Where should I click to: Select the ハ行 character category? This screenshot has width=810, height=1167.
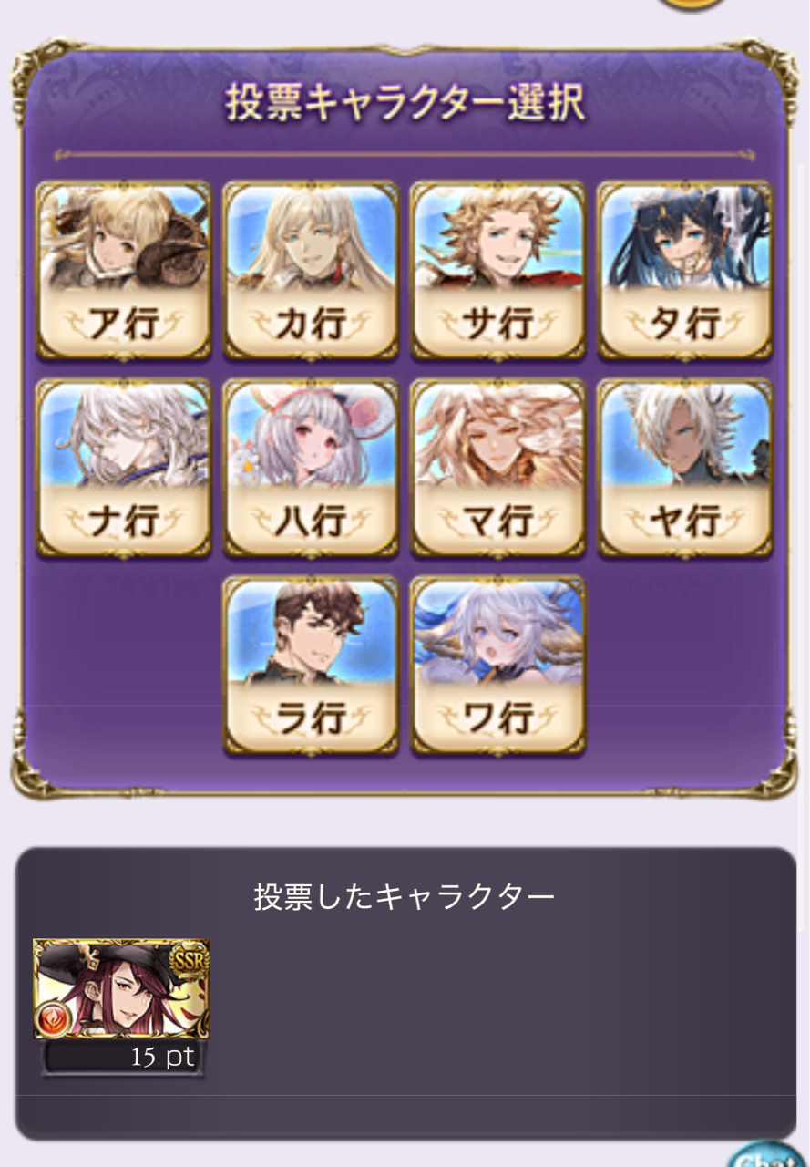click(x=311, y=467)
